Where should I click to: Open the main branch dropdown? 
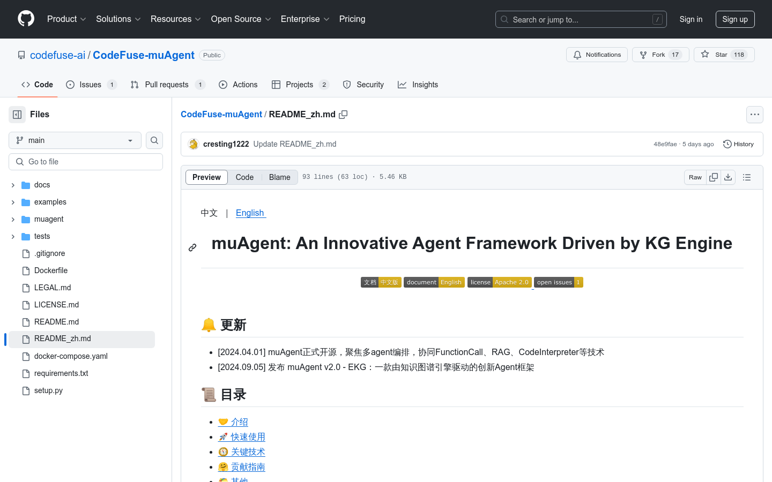(x=75, y=140)
